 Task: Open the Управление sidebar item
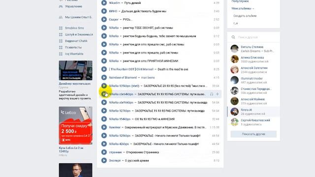tap(73, 6)
